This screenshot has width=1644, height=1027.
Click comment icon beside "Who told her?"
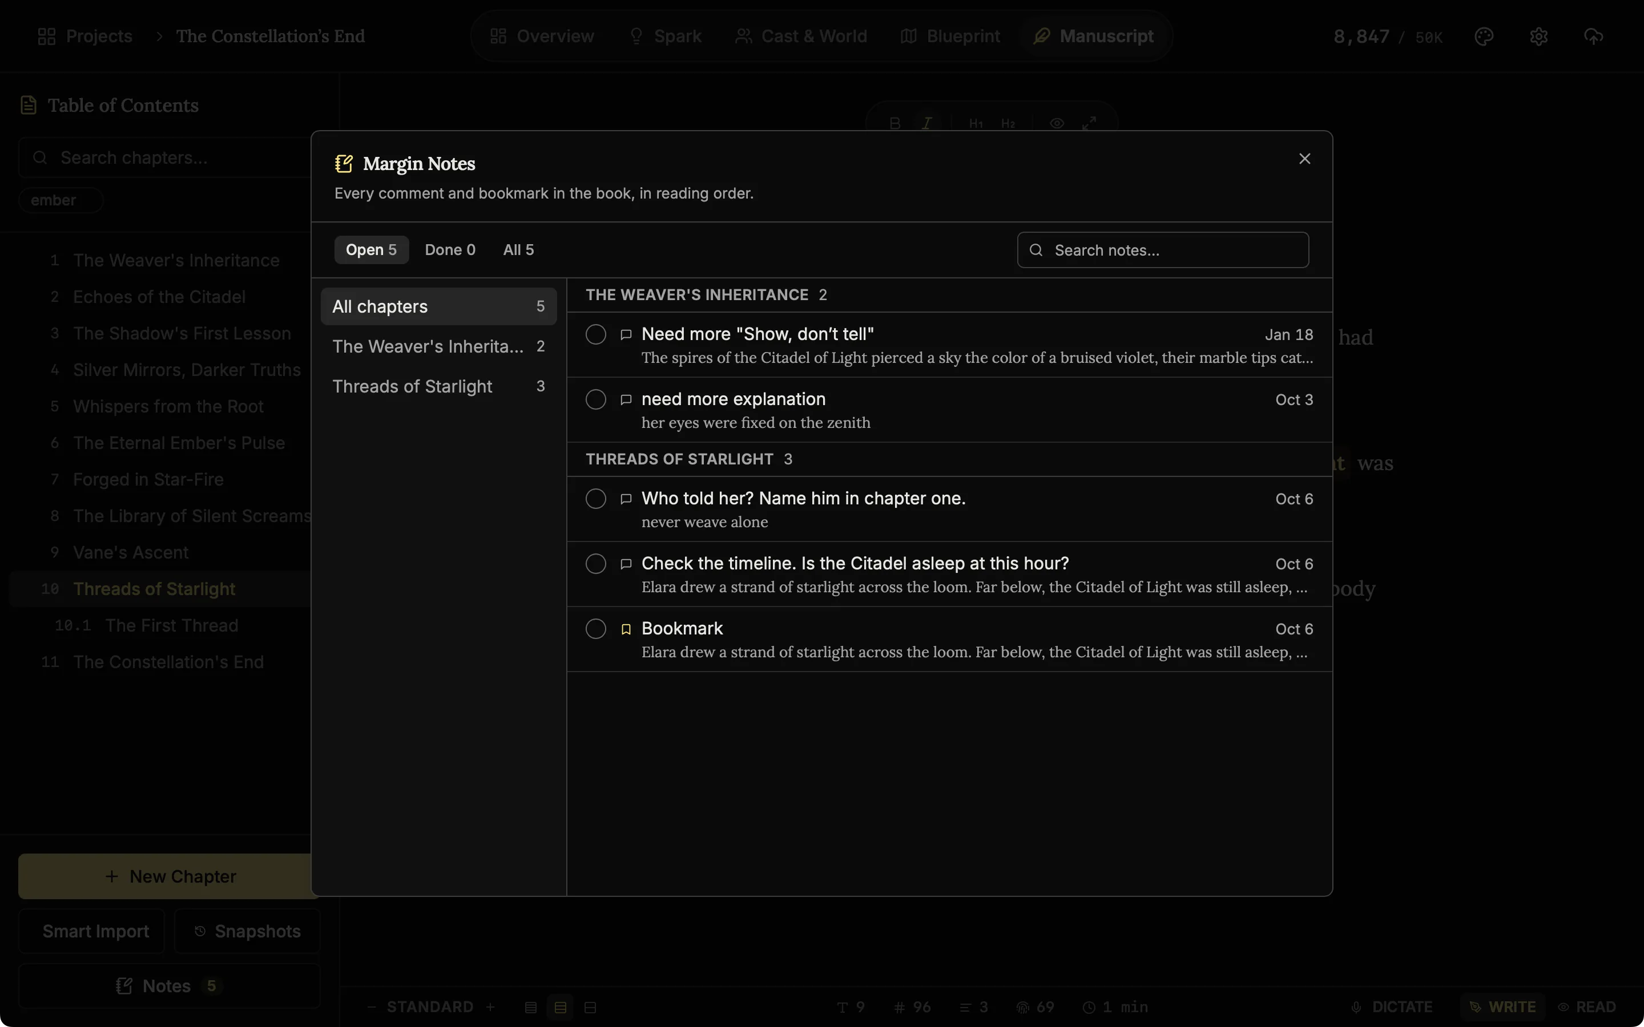[626, 499]
